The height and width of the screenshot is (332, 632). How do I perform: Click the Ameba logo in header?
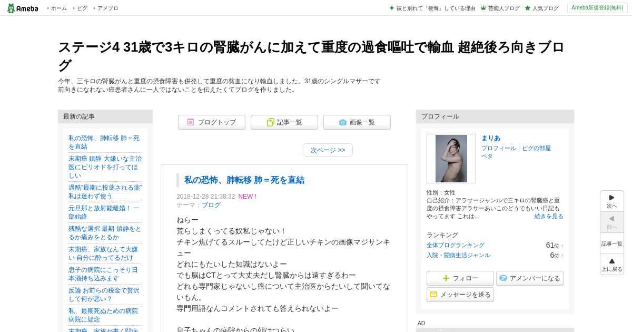23,8
